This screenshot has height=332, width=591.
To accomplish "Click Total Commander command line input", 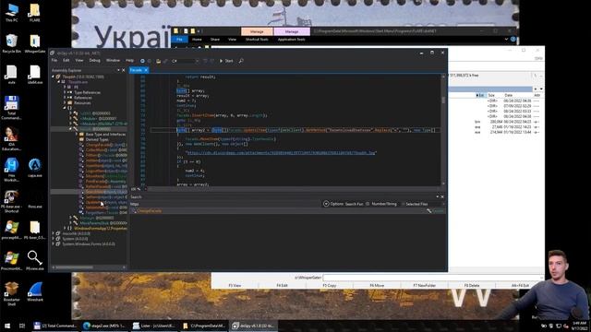I will click(x=432, y=278).
